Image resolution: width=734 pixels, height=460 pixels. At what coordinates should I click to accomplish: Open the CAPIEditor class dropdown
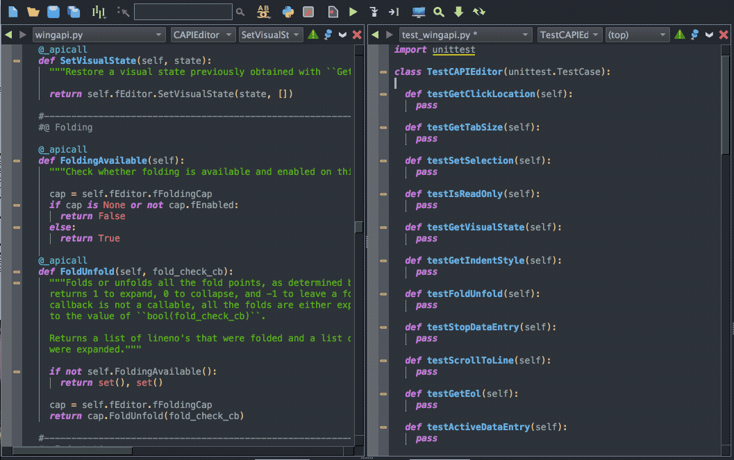pos(202,35)
